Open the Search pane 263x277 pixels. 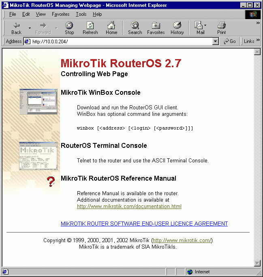click(135, 28)
